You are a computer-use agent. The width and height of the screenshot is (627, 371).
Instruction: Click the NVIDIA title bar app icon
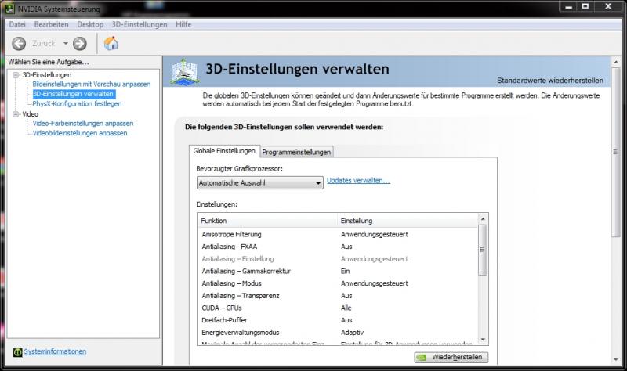pyautogui.click(x=10, y=9)
